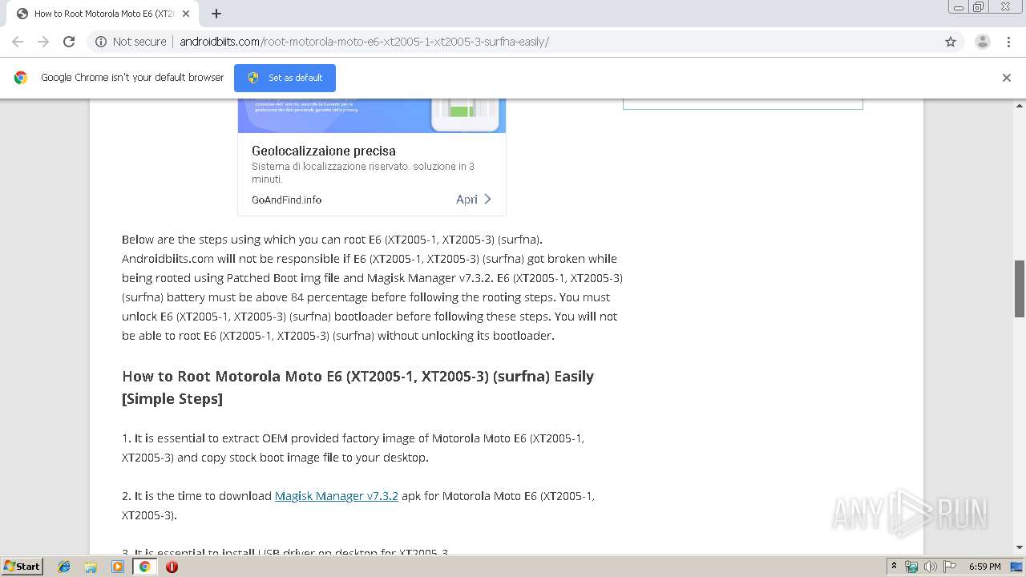
Task: Open the media player taskbar icon
Action: (118, 567)
